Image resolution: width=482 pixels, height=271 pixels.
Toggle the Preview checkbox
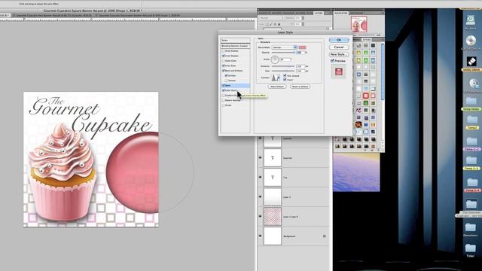pos(332,61)
